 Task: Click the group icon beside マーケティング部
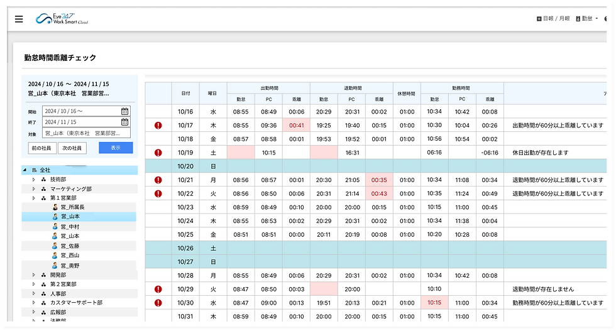pos(43,189)
